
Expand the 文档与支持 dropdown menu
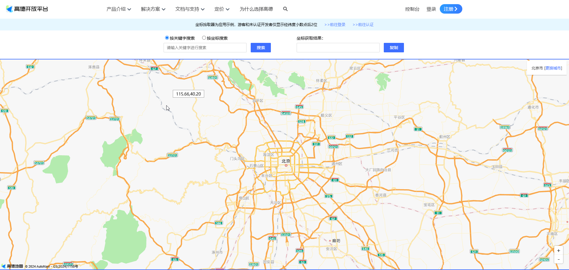coord(190,9)
